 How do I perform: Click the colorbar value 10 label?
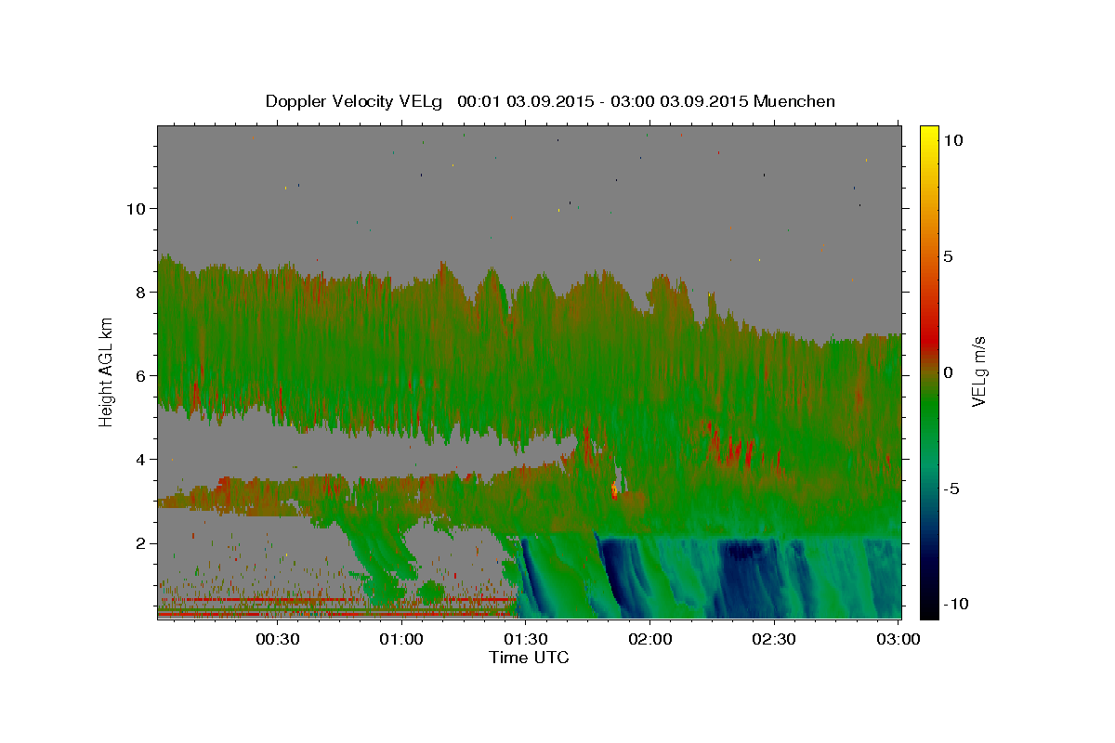(953, 139)
